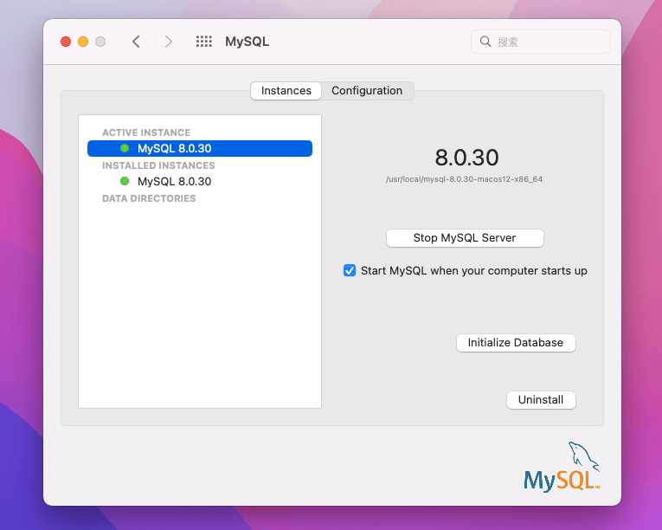662x530 pixels.
Task: Toggle Start MySQL when computer starts up
Action: pyautogui.click(x=350, y=270)
